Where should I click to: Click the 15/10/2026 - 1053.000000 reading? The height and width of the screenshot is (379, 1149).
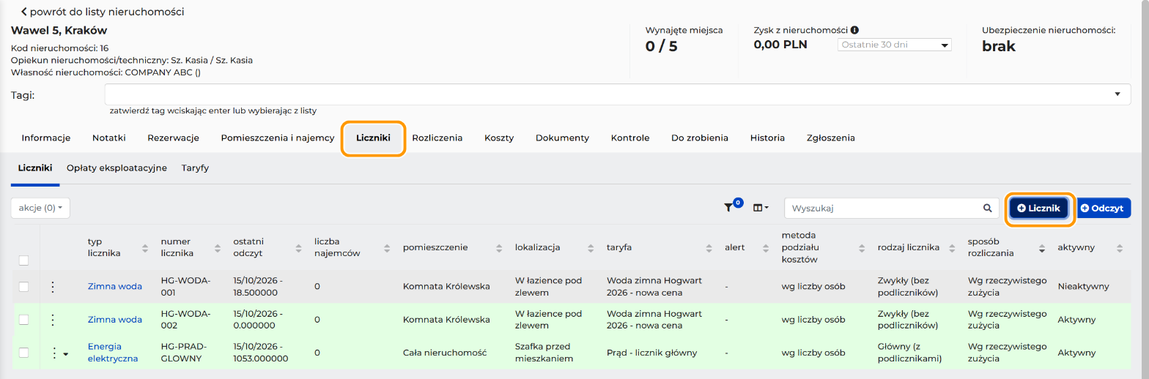(x=261, y=353)
